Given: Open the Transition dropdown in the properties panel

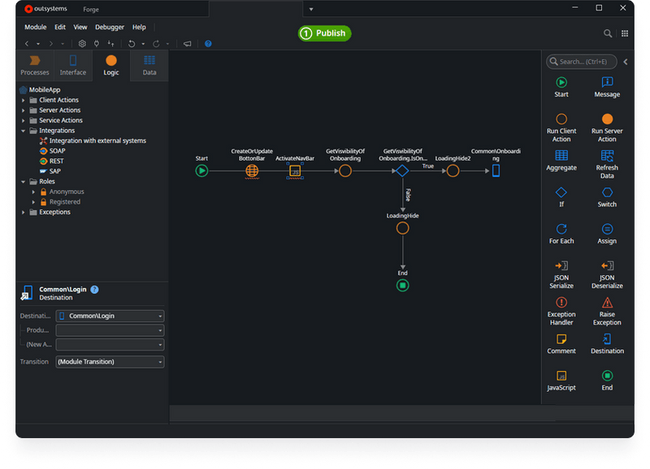Looking at the screenshot, I should tap(110, 361).
